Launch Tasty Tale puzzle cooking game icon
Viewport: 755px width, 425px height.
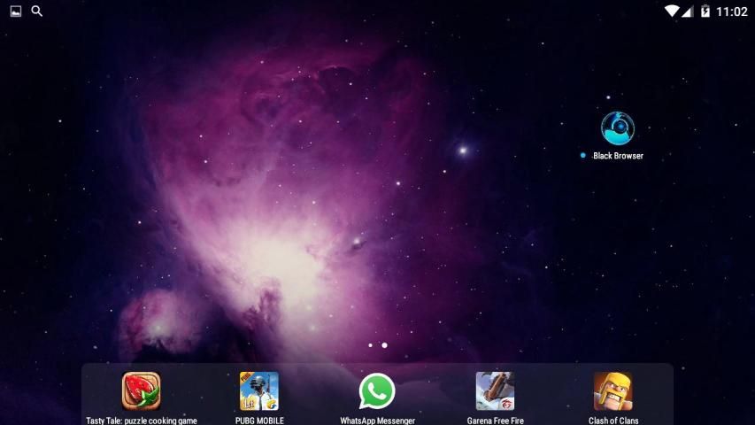click(141, 390)
